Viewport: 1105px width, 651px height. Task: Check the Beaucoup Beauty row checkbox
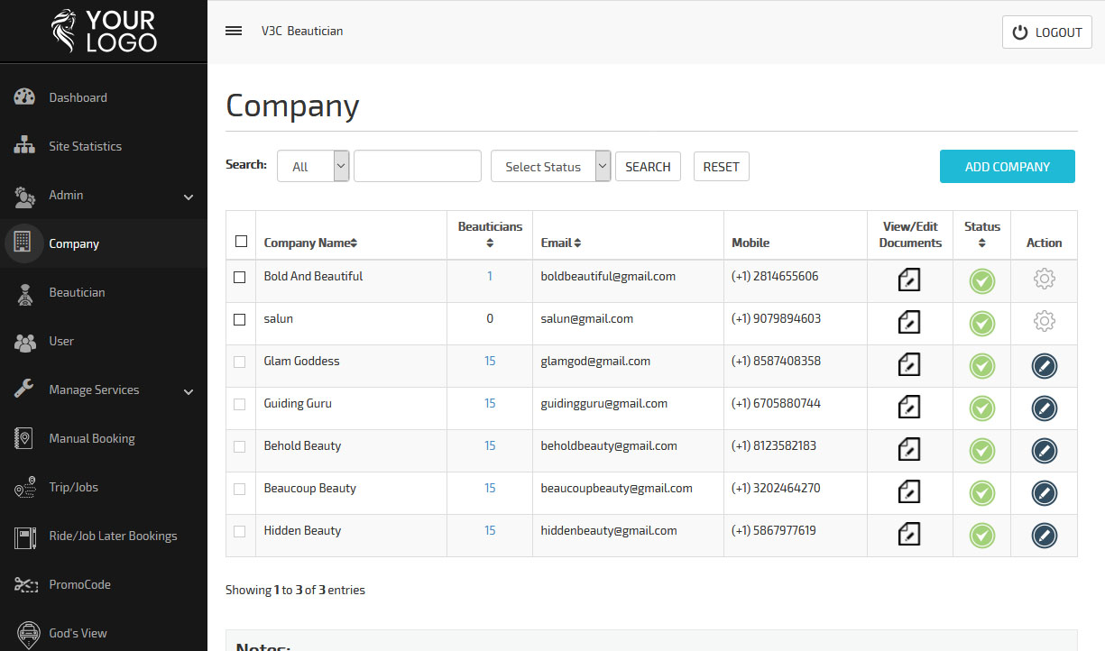[x=239, y=489]
